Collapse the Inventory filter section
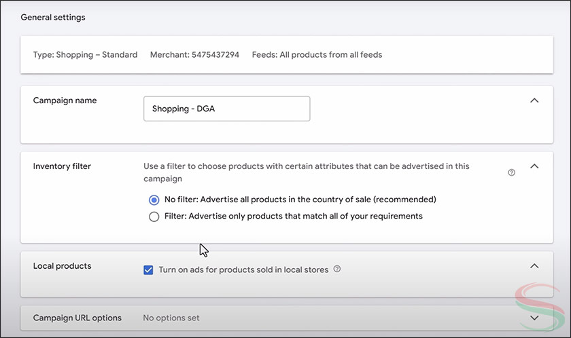Screen dimensions: 571x338 pos(534,166)
